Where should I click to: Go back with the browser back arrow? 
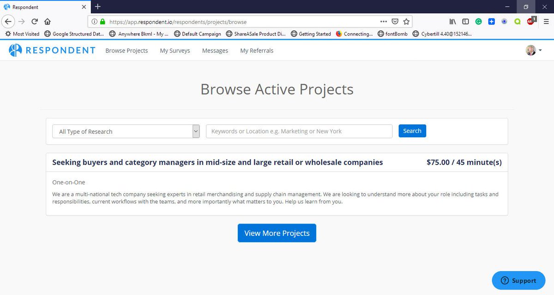point(8,21)
